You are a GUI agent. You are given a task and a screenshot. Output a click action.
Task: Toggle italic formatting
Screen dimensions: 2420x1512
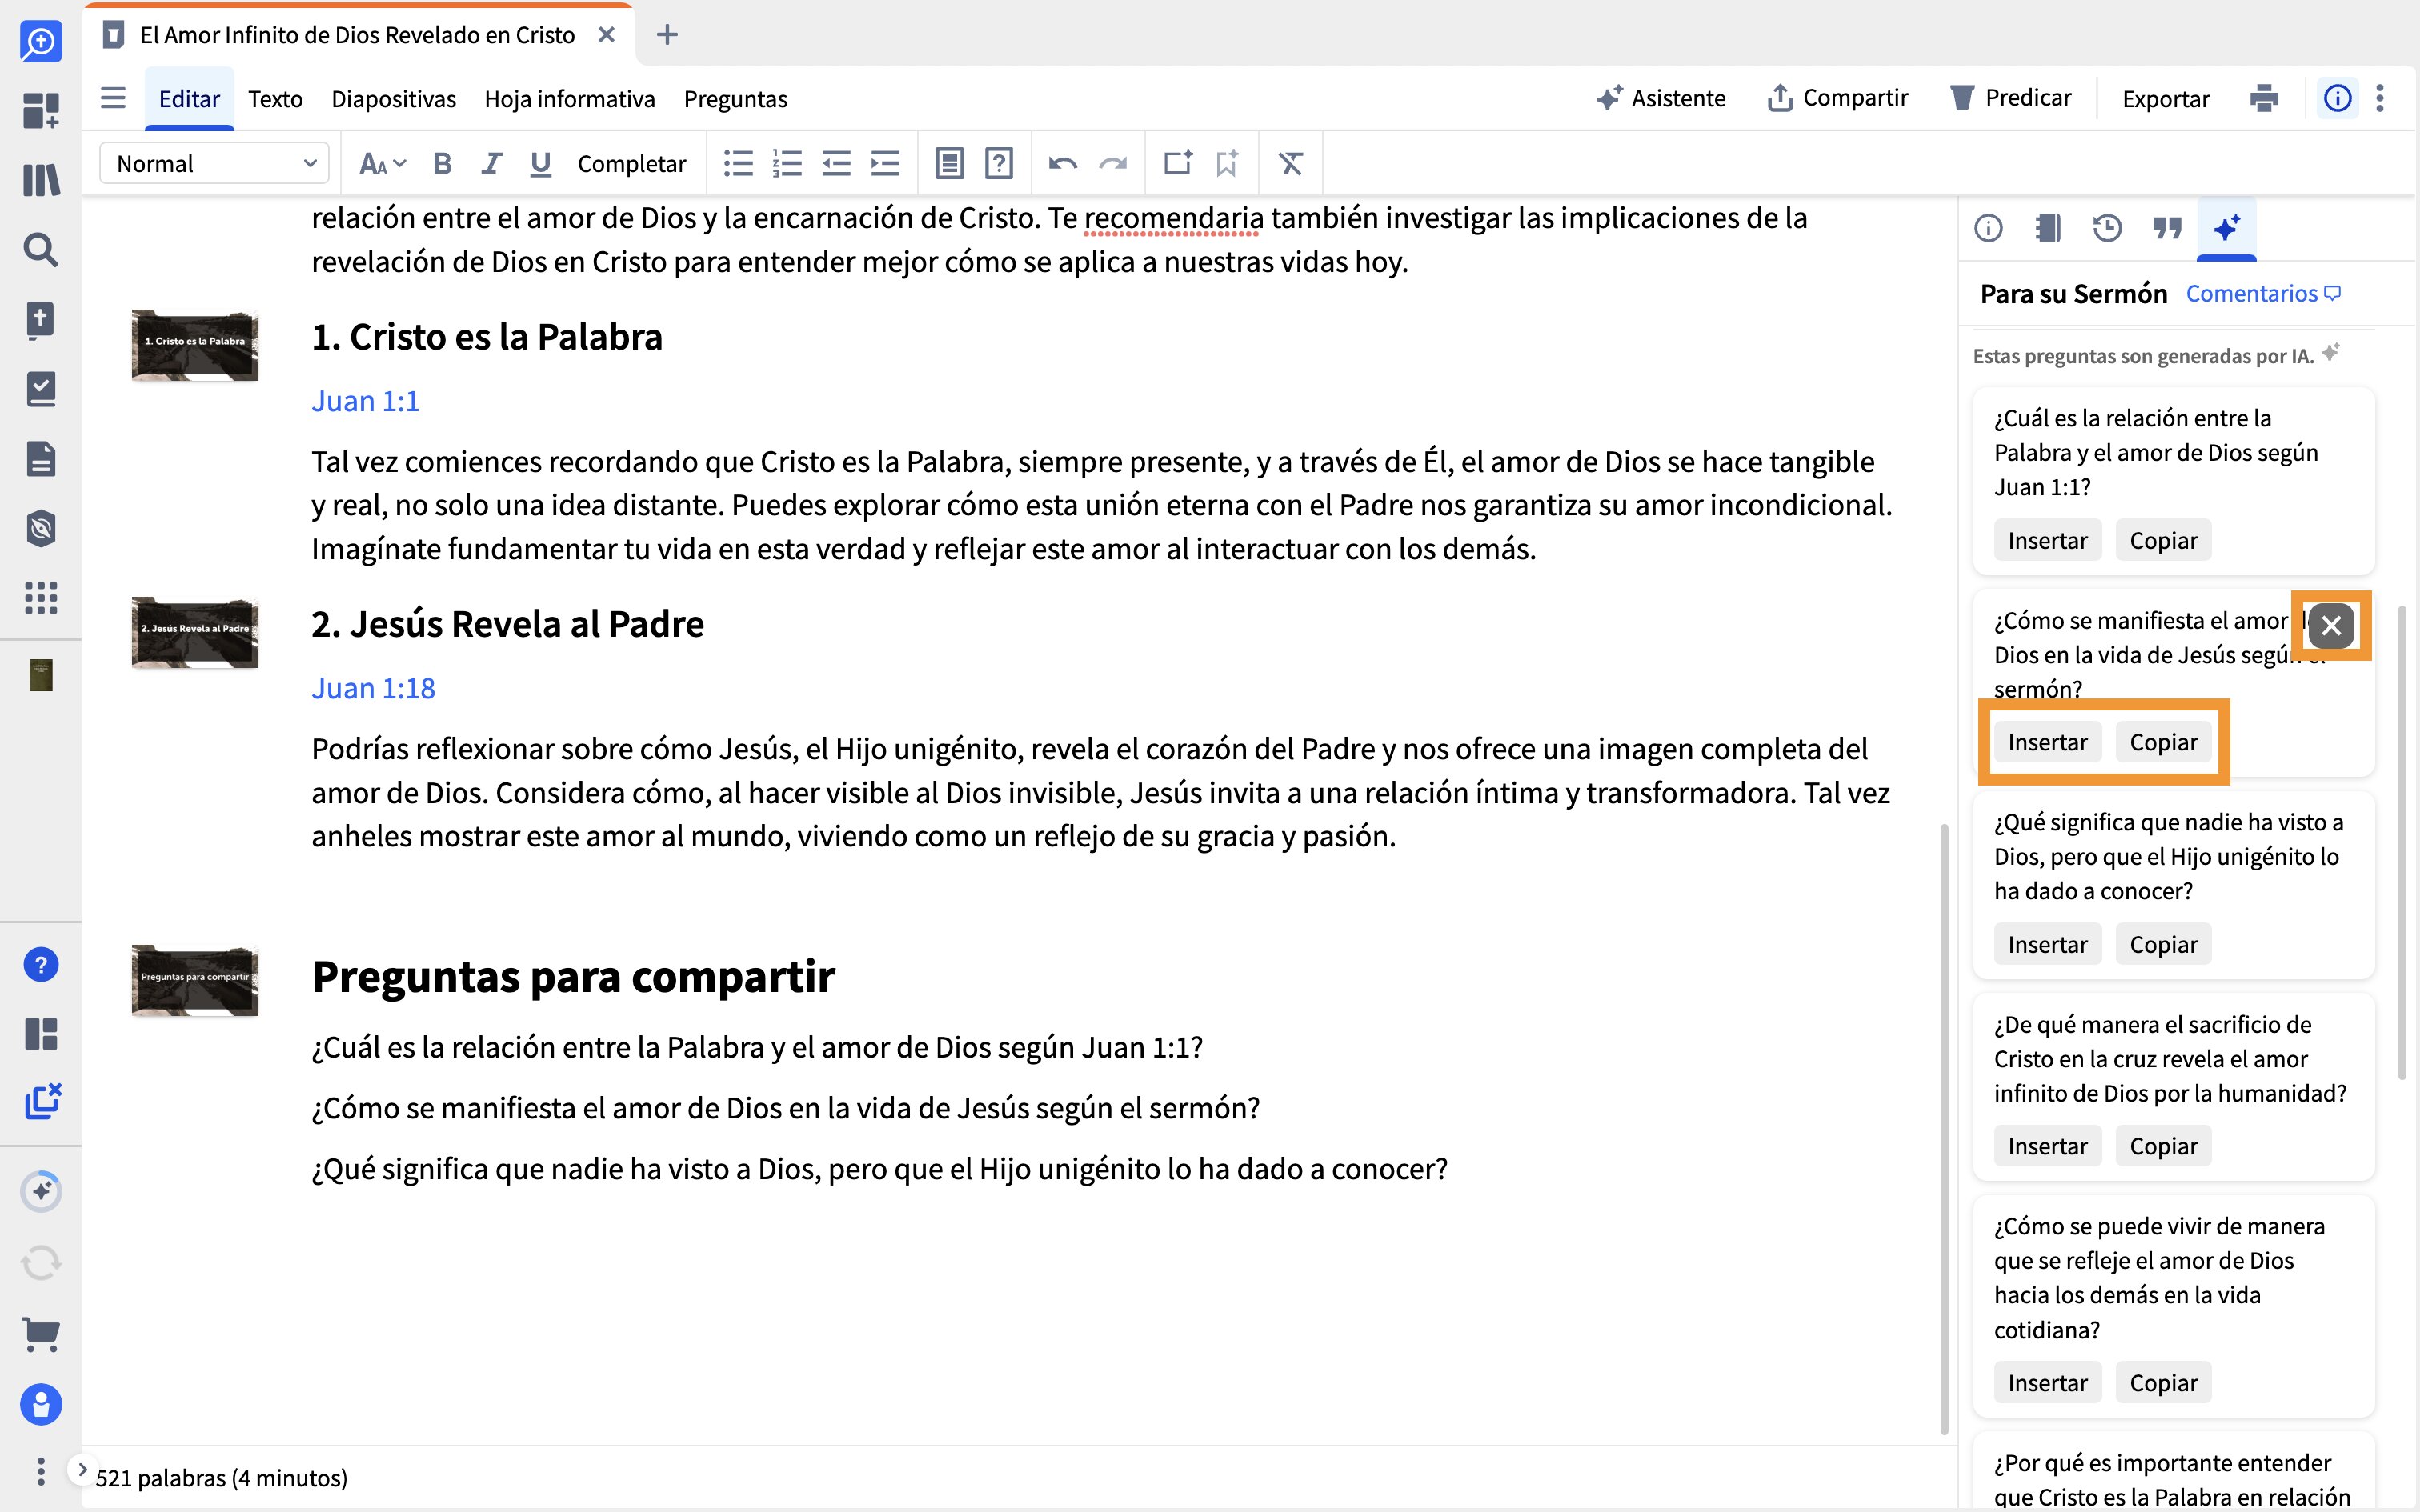491,163
